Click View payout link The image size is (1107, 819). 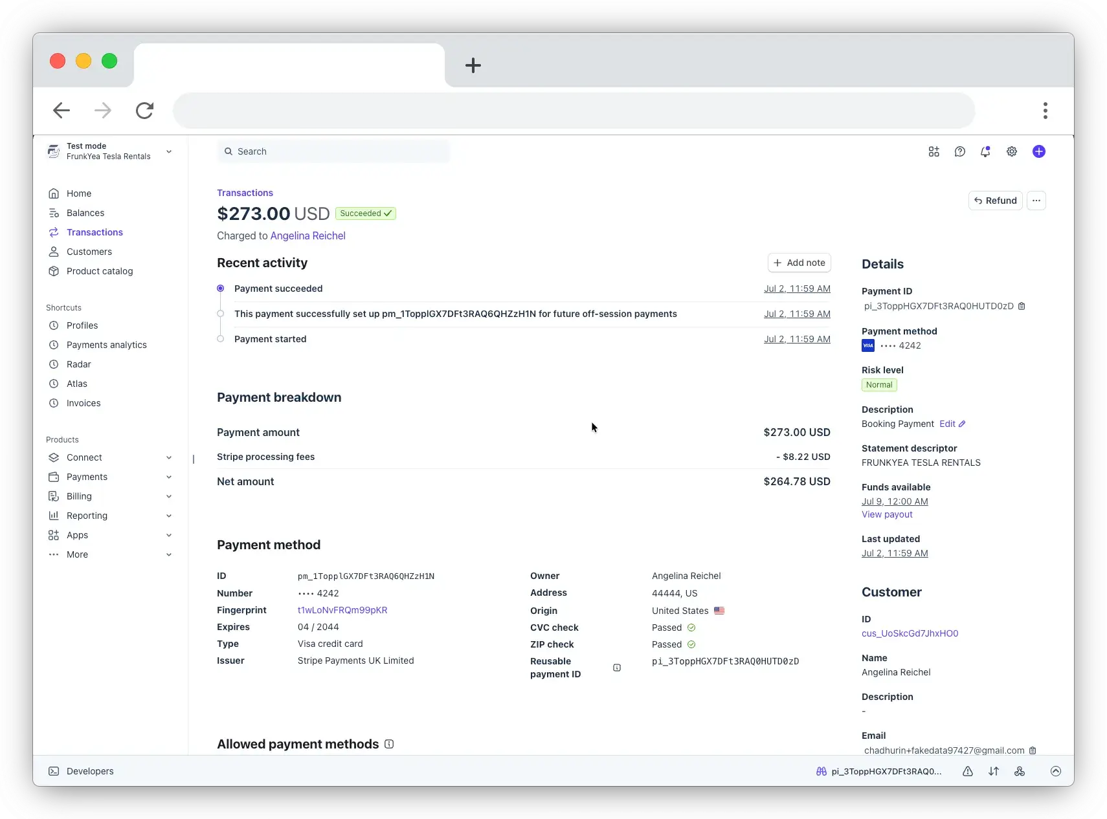pyautogui.click(x=887, y=514)
